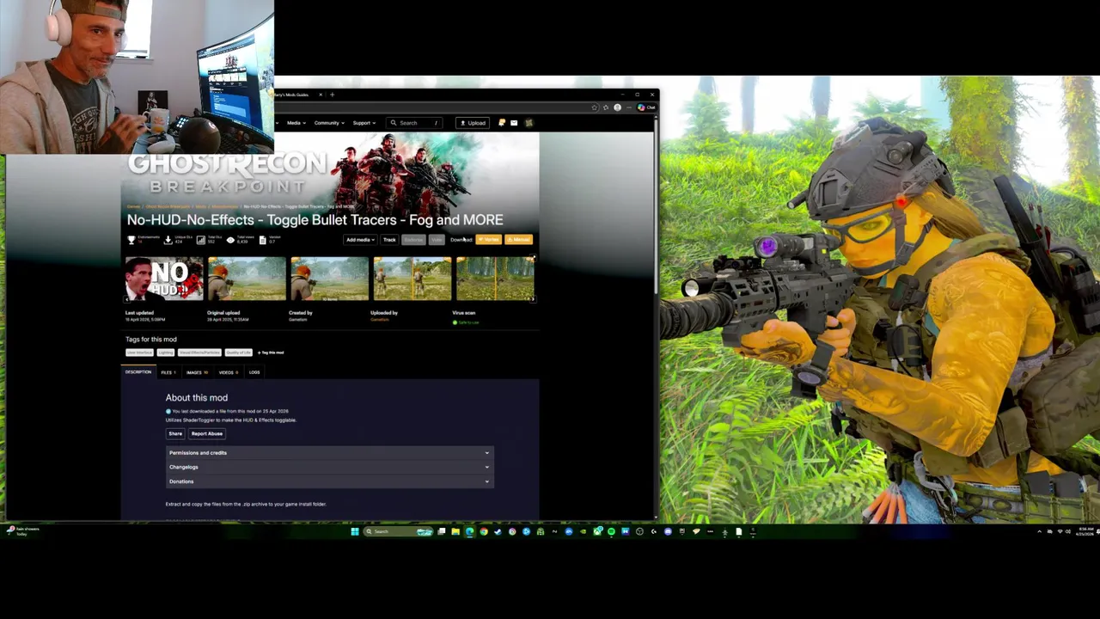Screen dimensions: 1100x619
Task: Click the Report Abuse button
Action: (207, 434)
